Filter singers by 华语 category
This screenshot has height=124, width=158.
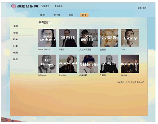pos(15,33)
